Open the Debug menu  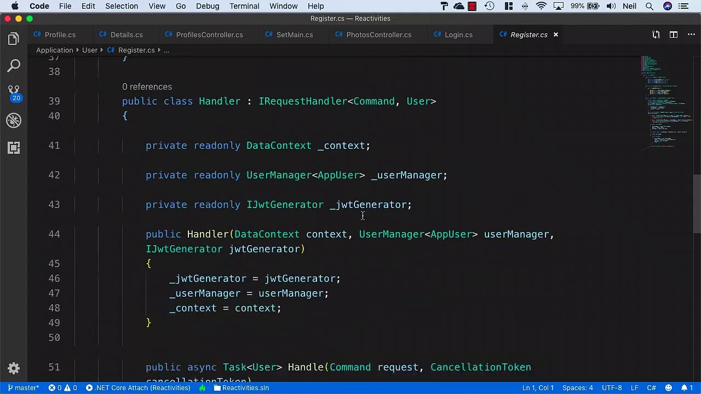point(208,6)
